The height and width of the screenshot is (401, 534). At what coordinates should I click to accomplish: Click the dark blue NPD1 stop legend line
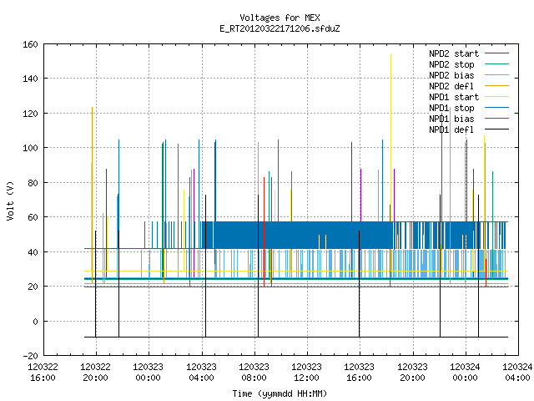[x=496, y=108]
